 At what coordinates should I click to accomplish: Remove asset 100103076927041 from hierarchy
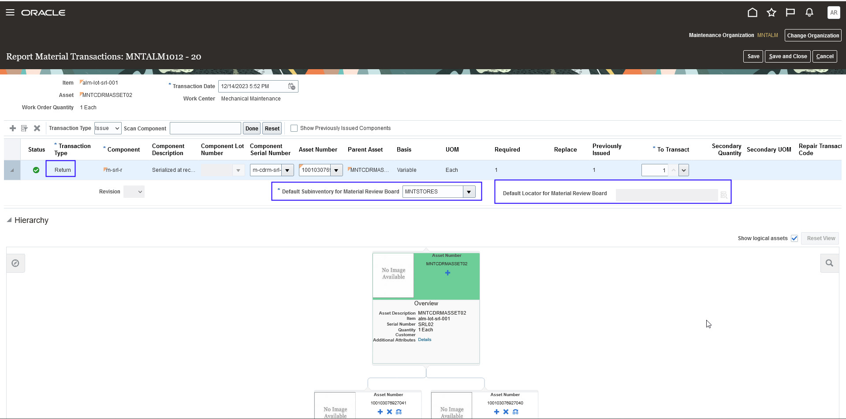pos(389,412)
